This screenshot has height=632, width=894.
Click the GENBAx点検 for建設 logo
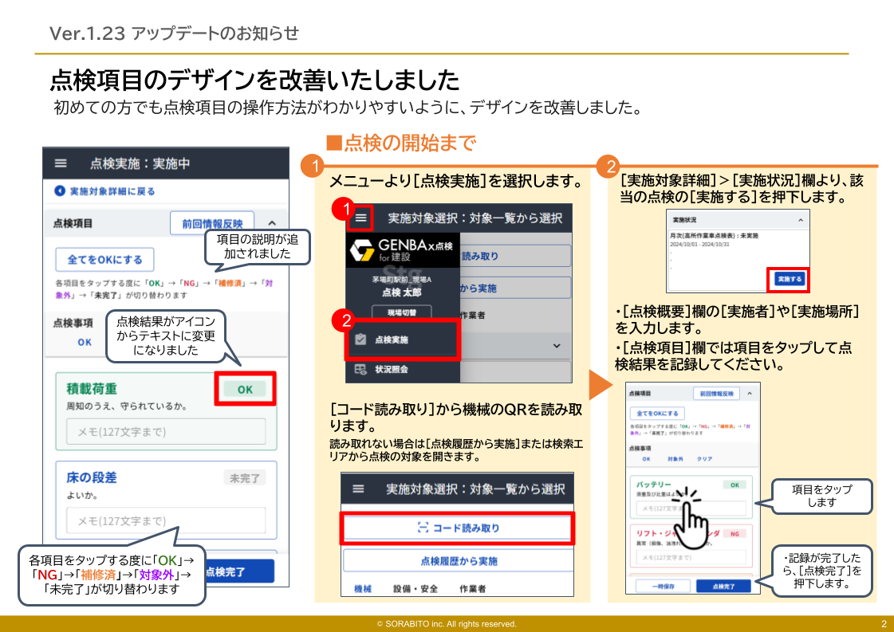click(403, 251)
